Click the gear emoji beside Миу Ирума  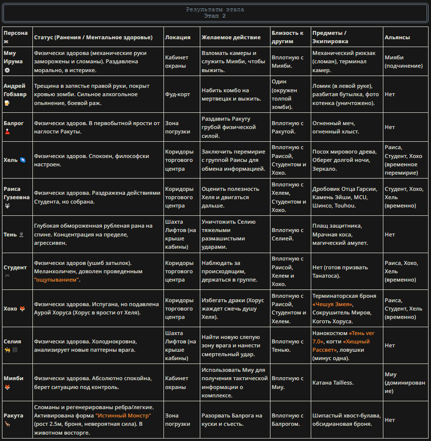[x=7, y=70]
